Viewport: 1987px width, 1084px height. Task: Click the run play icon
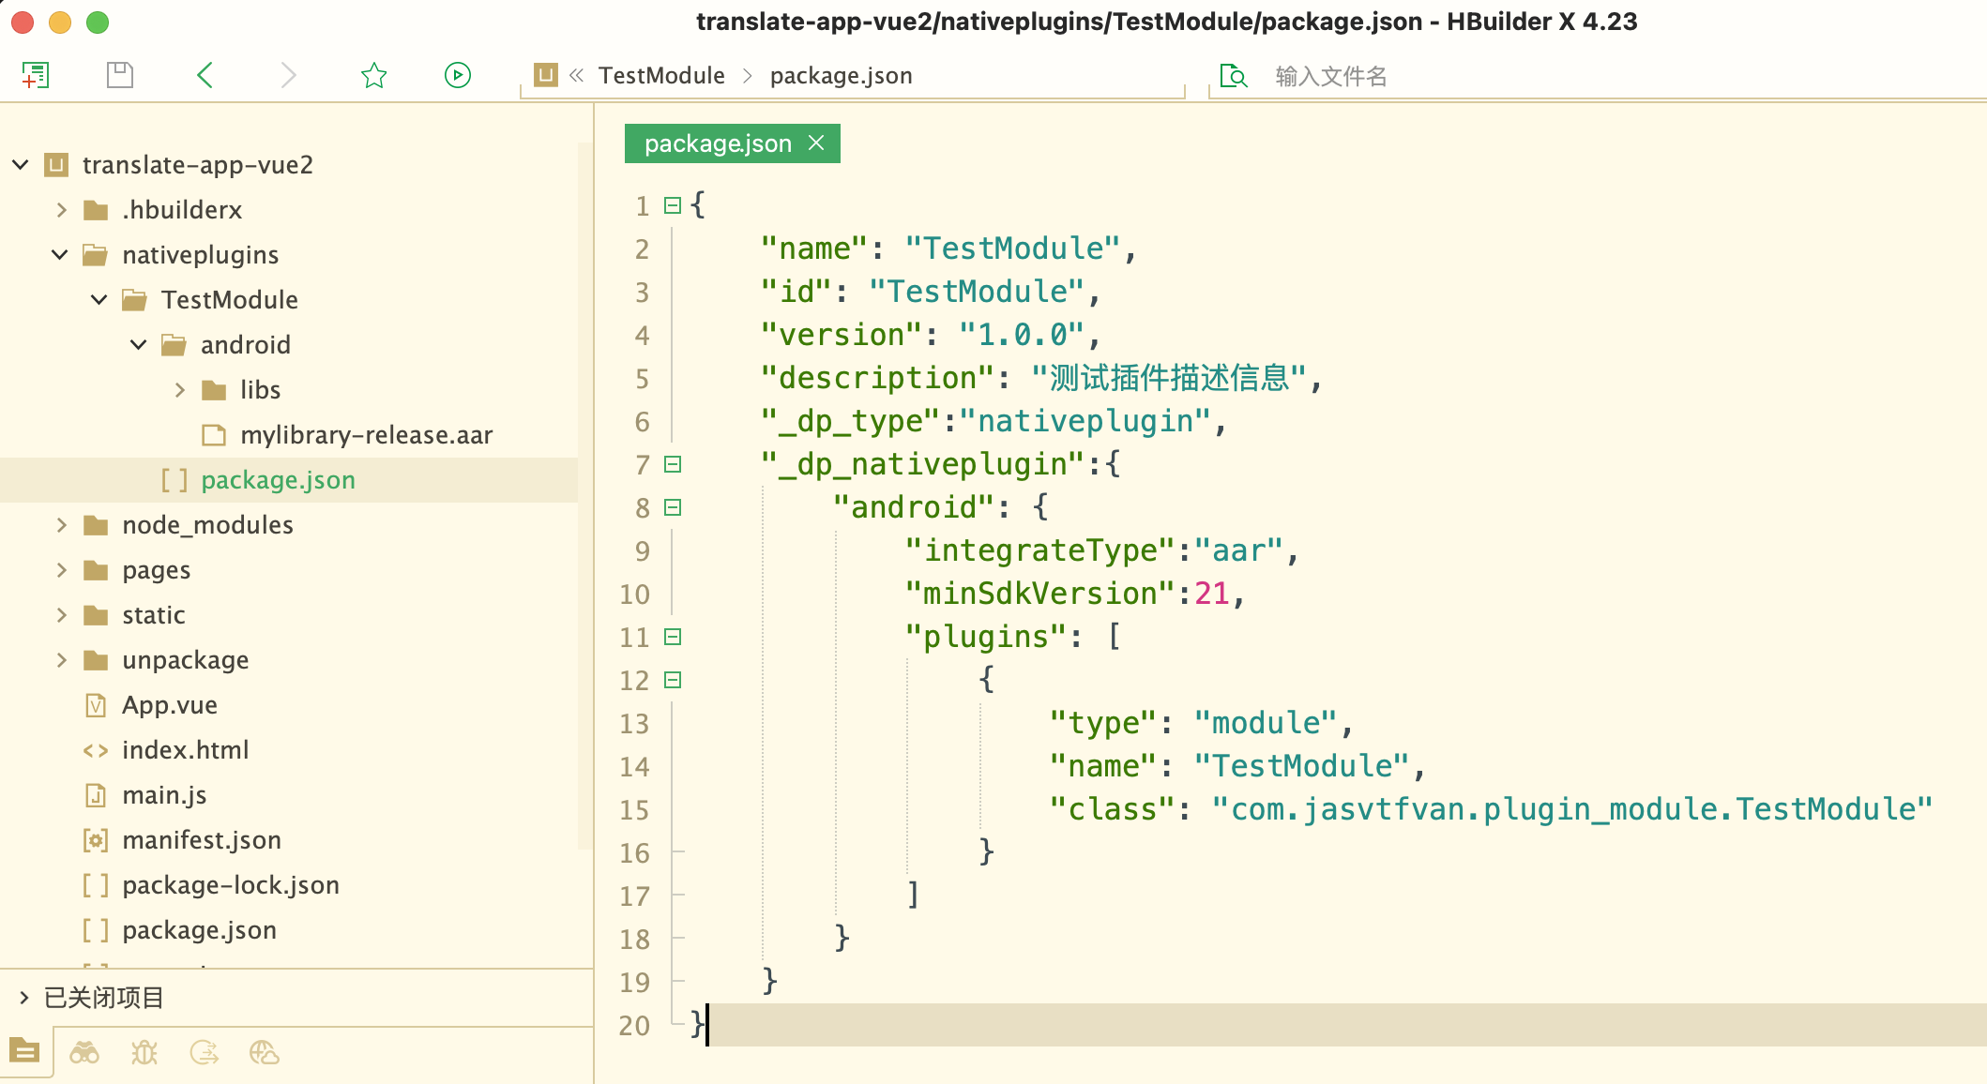pos(458,75)
